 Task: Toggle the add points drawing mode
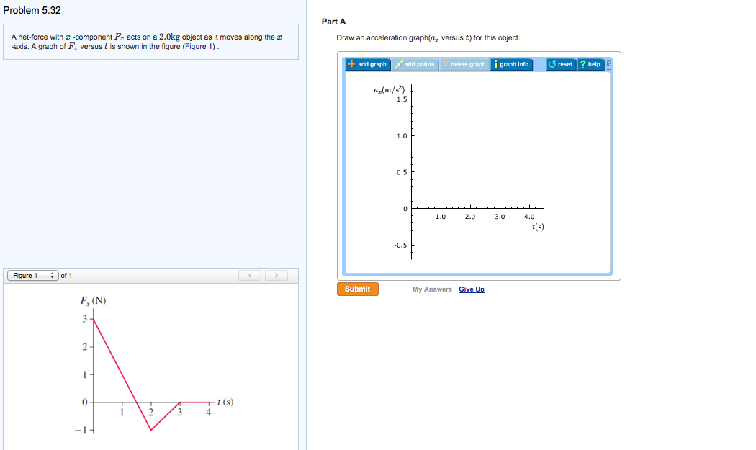(414, 64)
